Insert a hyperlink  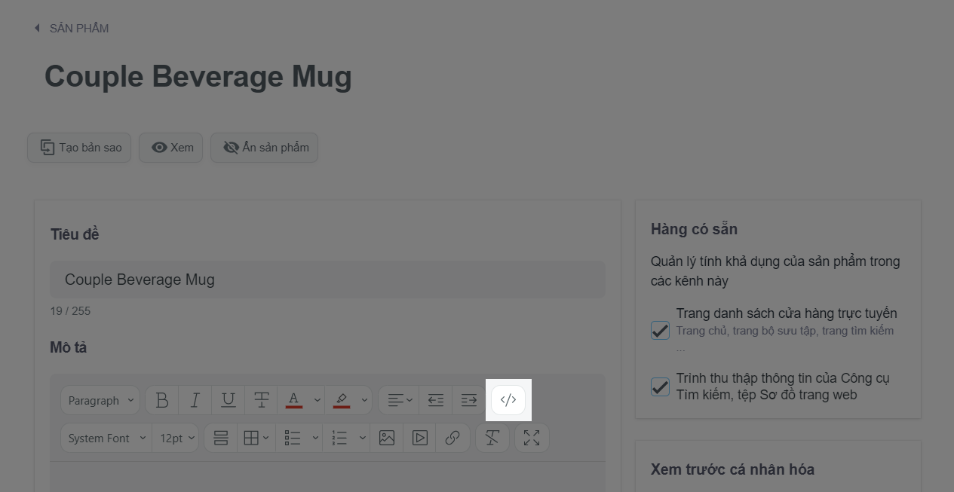pos(452,438)
